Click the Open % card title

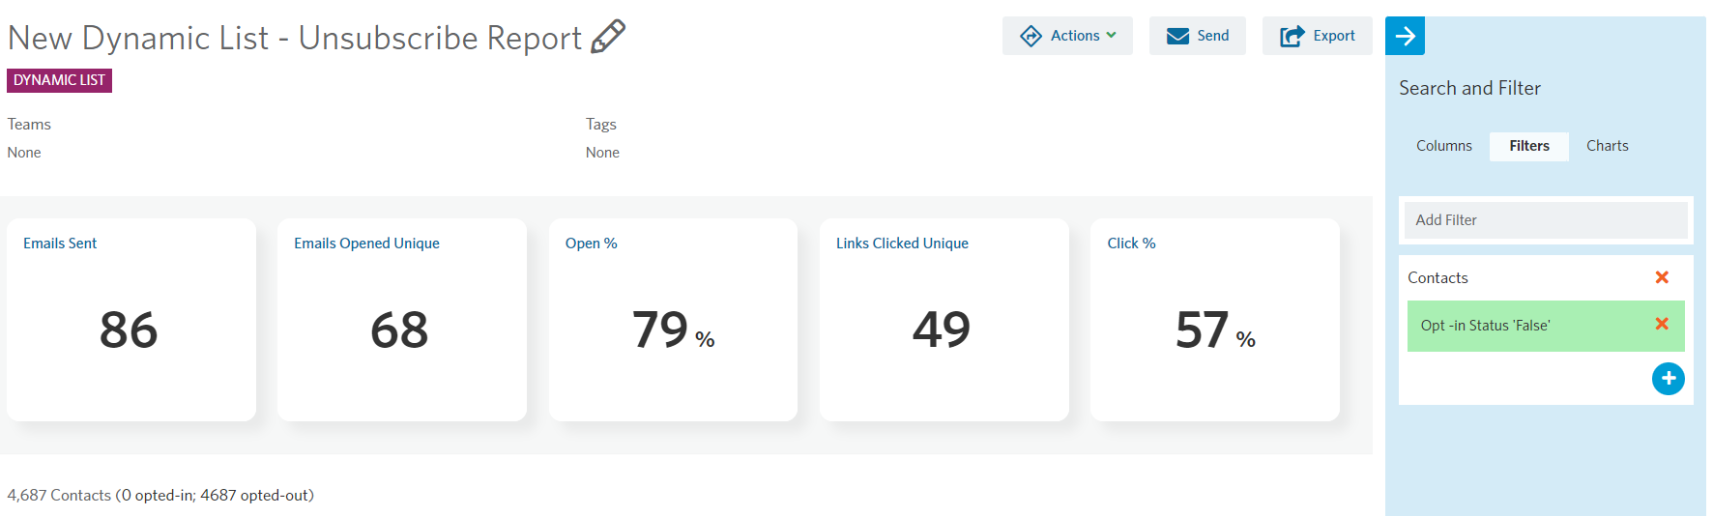point(591,244)
